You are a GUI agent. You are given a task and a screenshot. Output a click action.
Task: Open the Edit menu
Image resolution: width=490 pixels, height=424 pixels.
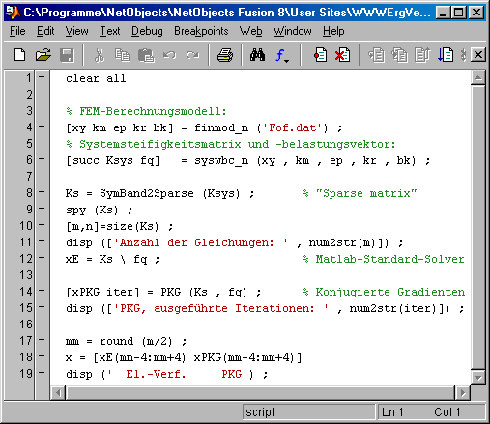point(45,31)
